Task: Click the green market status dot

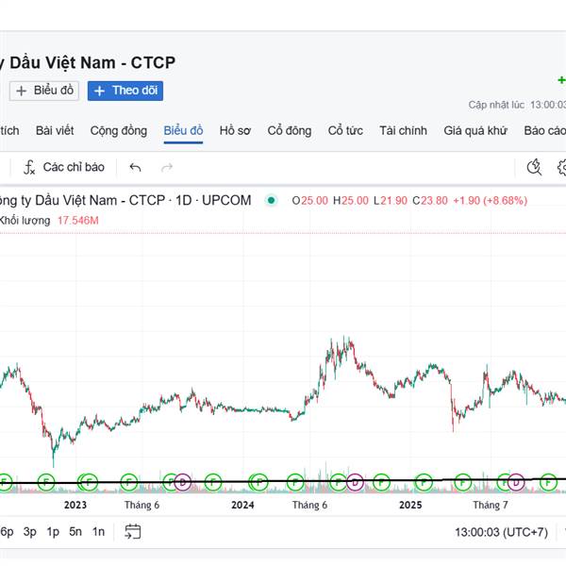Action: click(272, 200)
